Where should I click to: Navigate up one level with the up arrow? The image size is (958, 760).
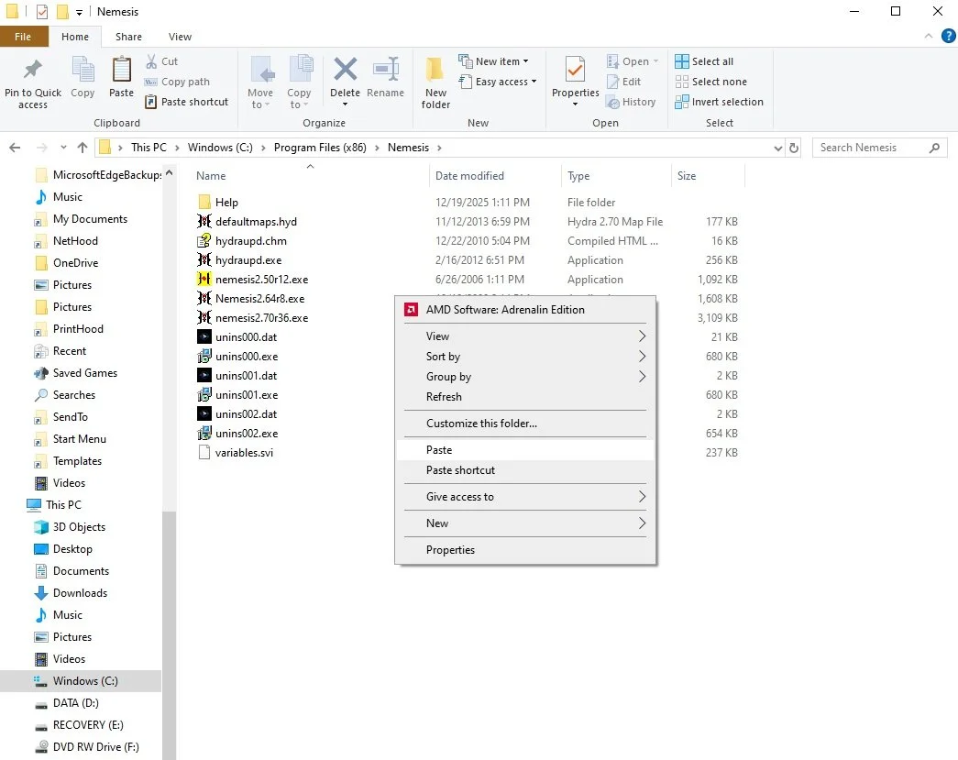[x=83, y=147]
